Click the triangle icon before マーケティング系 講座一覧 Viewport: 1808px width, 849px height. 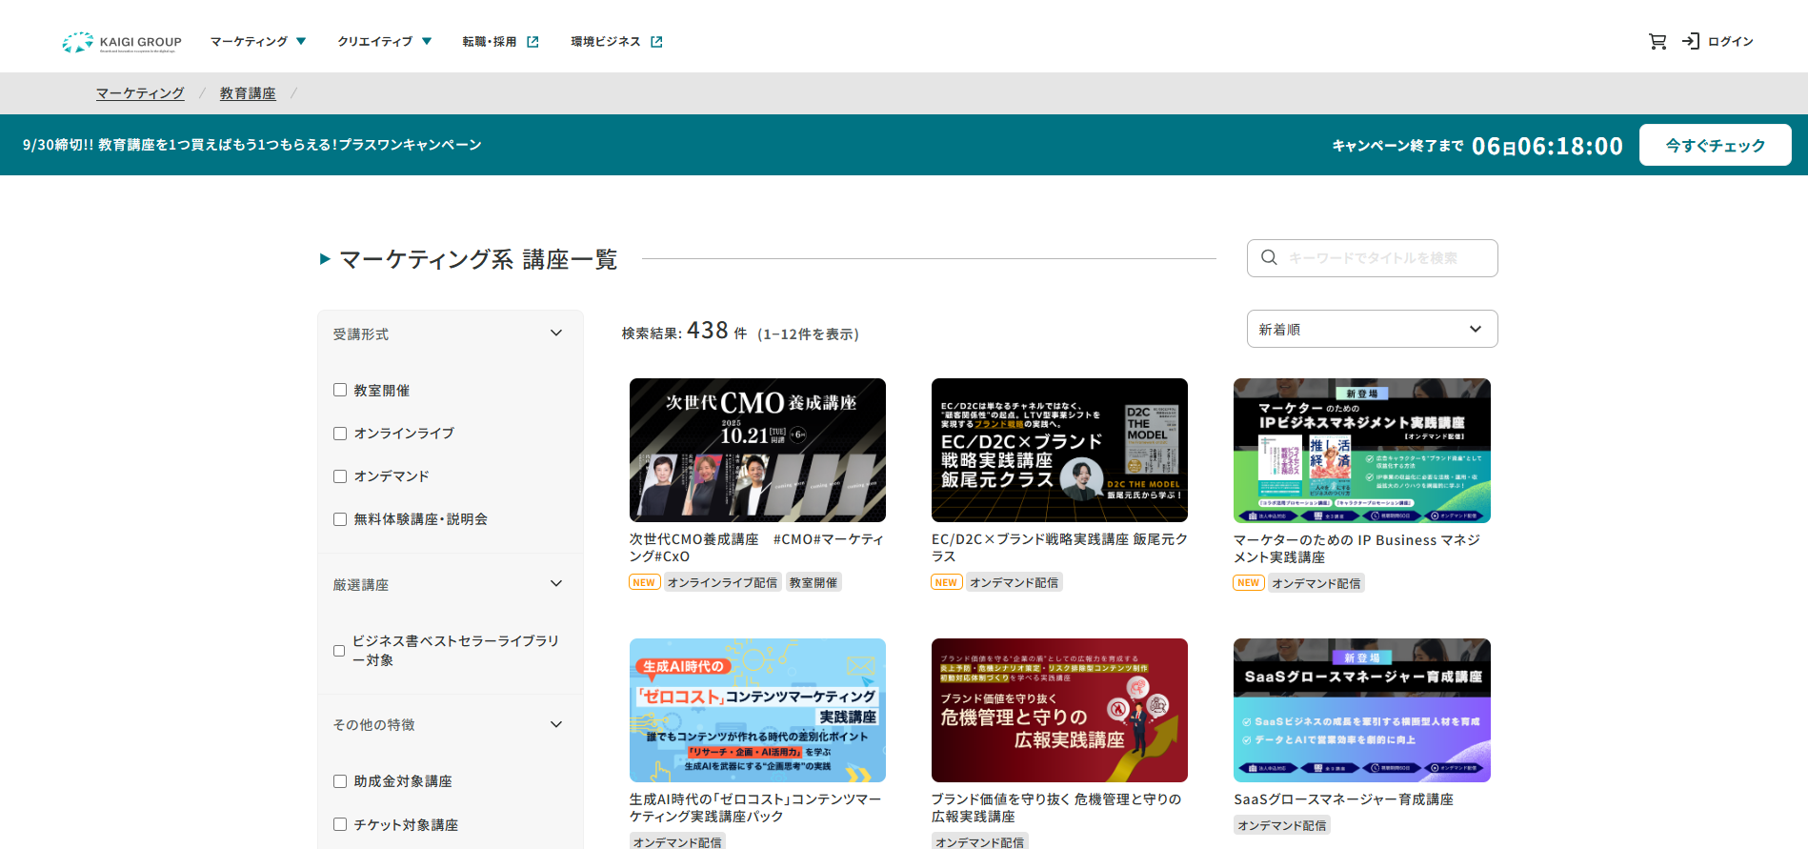tap(325, 259)
